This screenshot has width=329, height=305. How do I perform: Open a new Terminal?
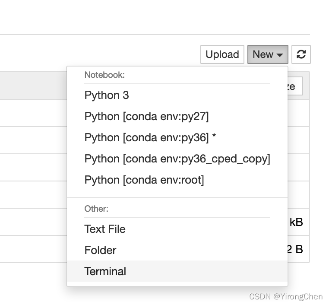pyautogui.click(x=105, y=271)
